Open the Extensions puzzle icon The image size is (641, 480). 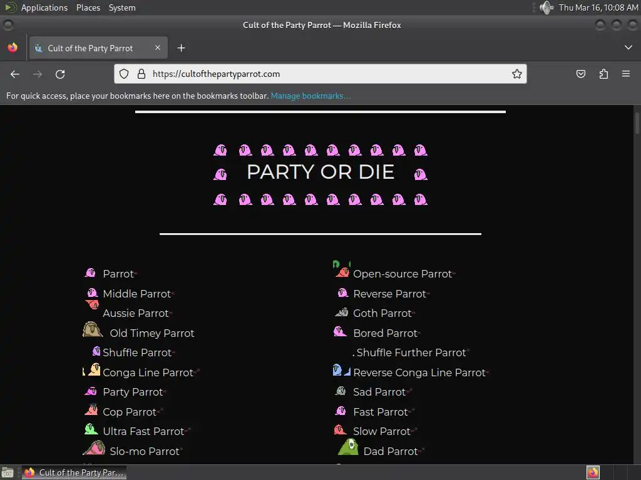pyautogui.click(x=603, y=74)
